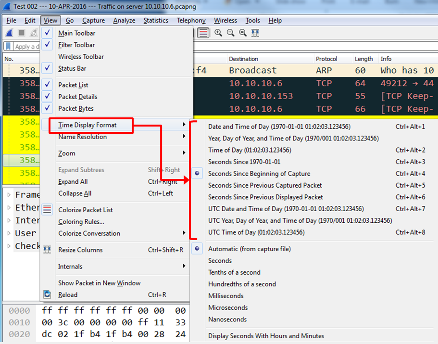
Task: Expand the Internet Protocol tree row
Action: point(9,220)
